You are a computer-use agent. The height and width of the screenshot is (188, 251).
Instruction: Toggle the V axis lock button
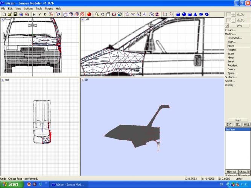(x=40, y=14)
